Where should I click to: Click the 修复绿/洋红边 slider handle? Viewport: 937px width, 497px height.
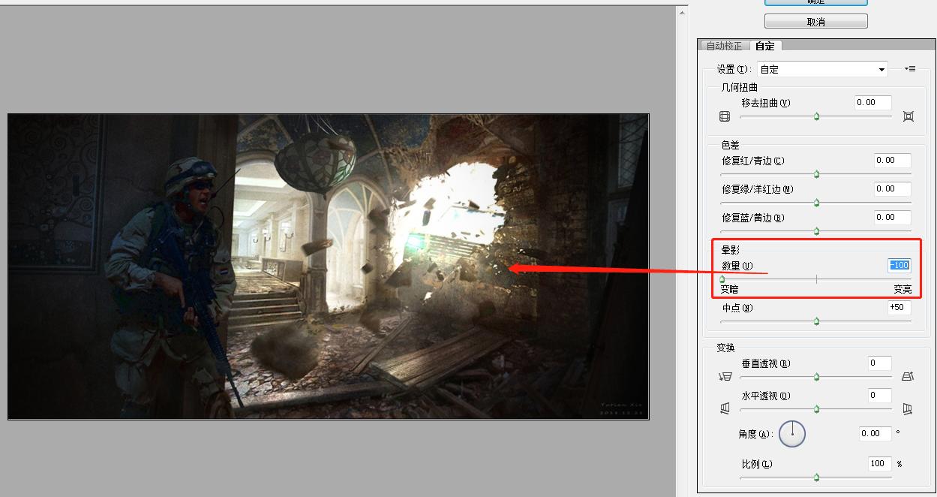pyautogui.click(x=816, y=203)
